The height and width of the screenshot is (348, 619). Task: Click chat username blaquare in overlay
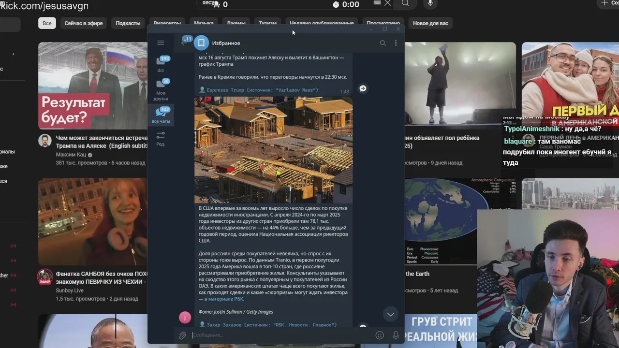point(519,141)
